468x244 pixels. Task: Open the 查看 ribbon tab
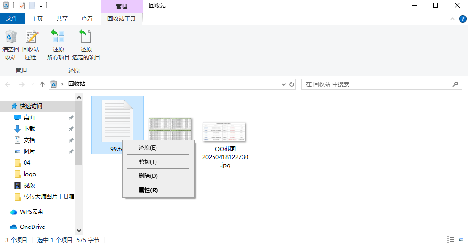point(87,19)
